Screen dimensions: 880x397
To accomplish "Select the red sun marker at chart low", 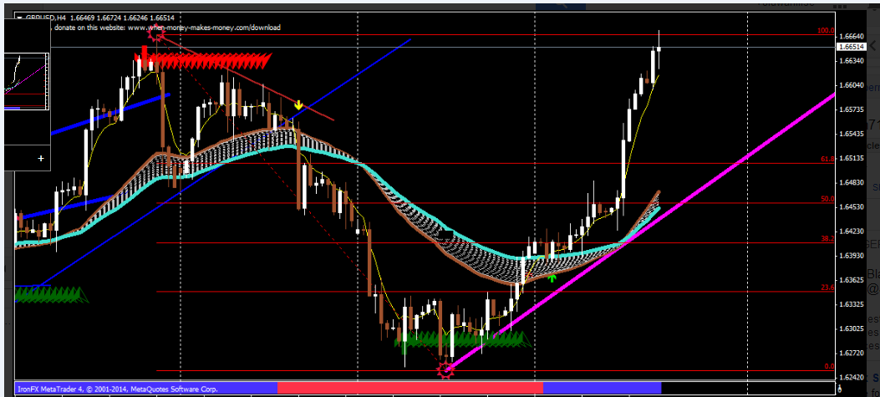I will pyautogui.click(x=445, y=369).
